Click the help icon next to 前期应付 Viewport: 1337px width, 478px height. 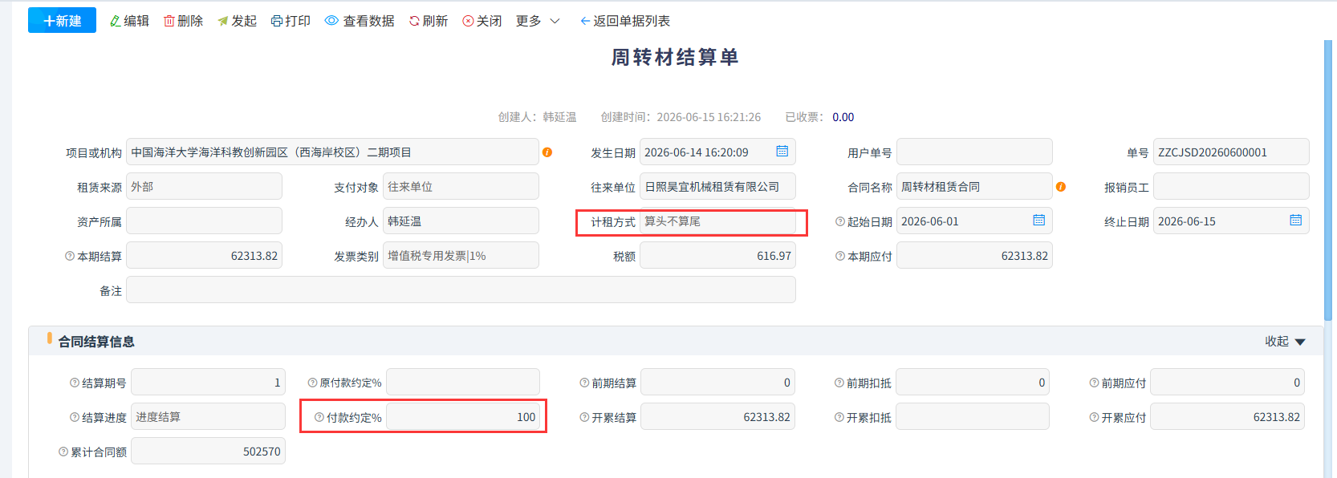pos(1094,383)
